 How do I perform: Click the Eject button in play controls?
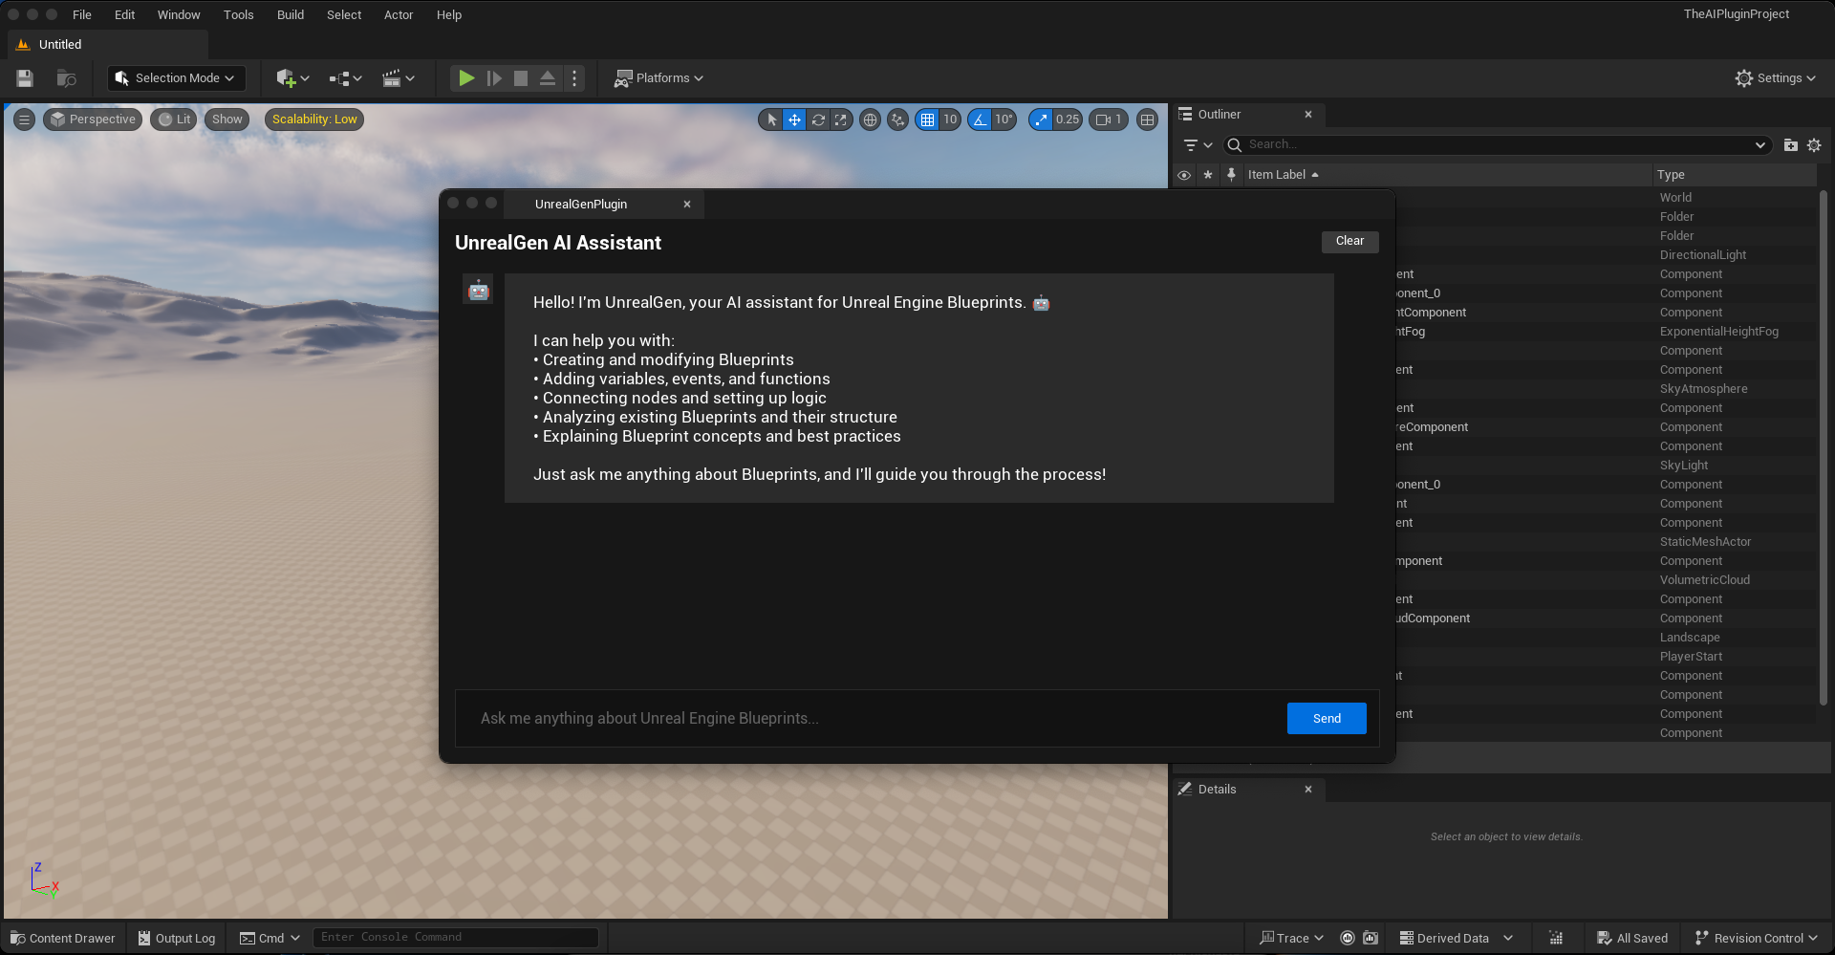tap(548, 78)
